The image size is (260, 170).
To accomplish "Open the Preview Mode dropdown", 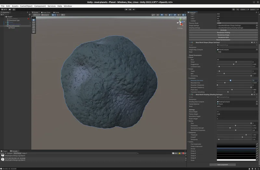I will (x=237, y=23).
